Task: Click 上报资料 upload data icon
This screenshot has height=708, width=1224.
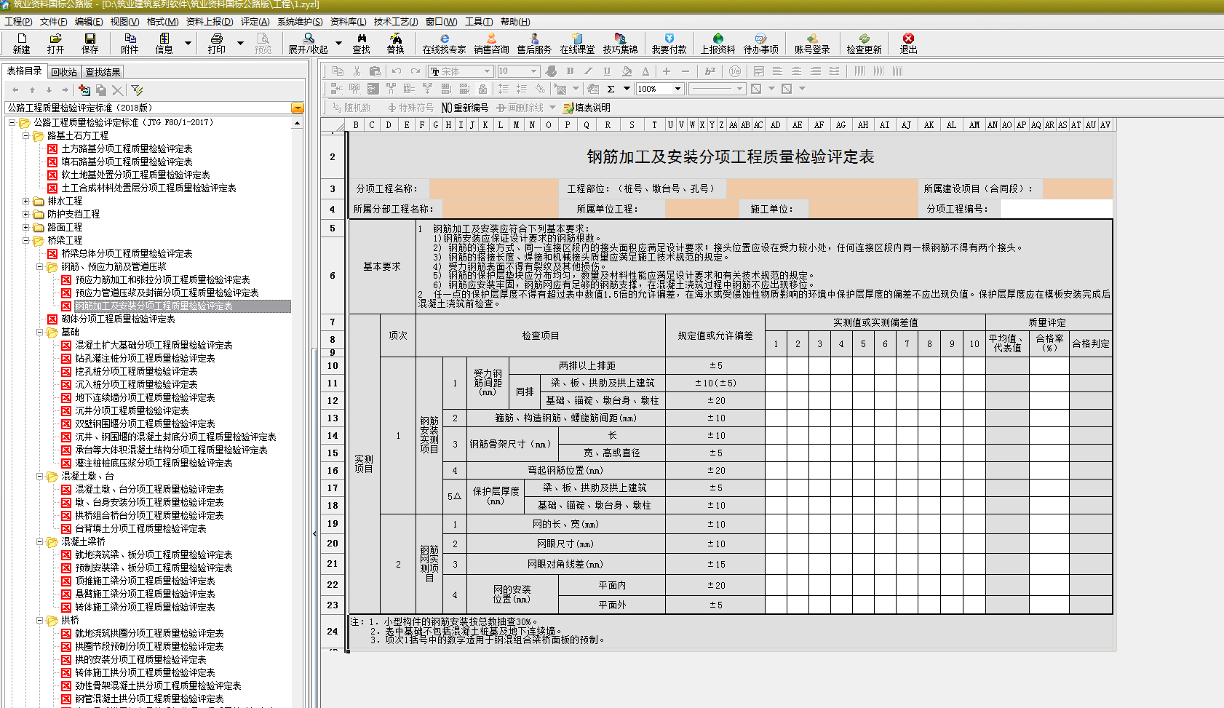Action: tap(718, 44)
